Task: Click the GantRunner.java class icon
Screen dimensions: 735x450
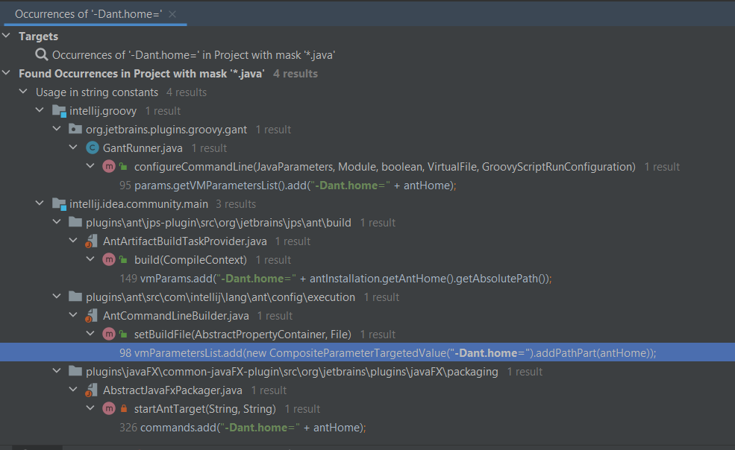Action: coord(93,148)
